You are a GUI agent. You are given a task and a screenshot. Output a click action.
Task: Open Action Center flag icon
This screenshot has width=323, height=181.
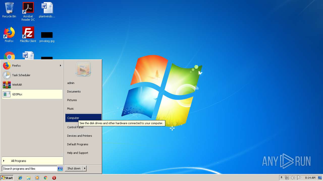tap(299, 178)
